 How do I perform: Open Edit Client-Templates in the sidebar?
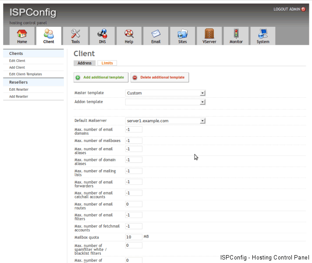(x=25, y=74)
